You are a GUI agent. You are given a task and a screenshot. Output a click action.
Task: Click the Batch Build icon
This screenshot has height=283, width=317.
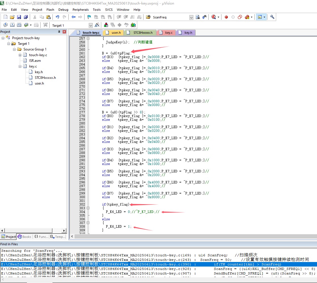tap(26, 25)
